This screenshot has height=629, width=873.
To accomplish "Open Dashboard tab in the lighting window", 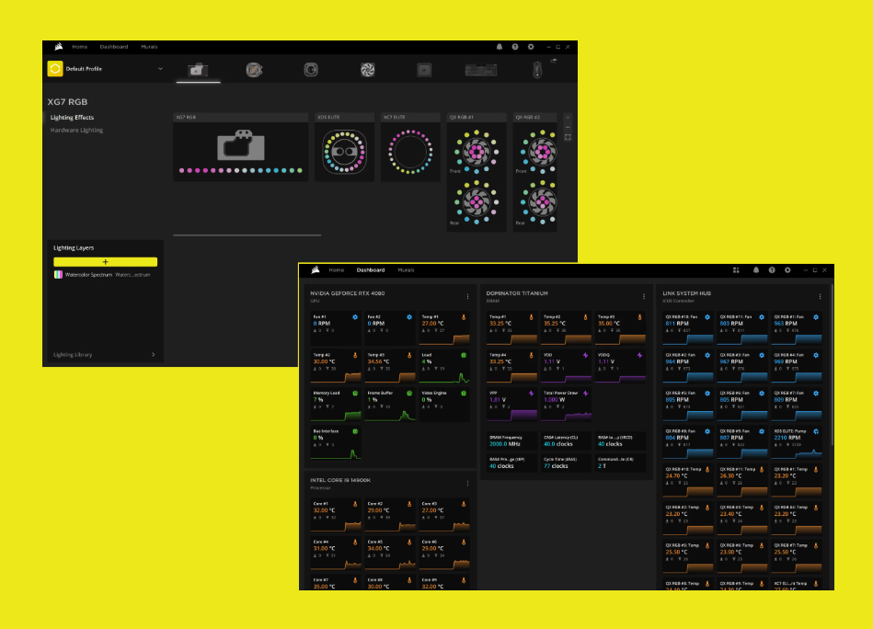I will [114, 47].
